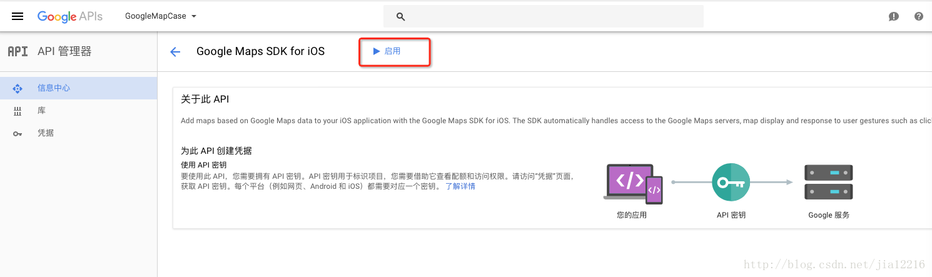Click the API manager icon
This screenshot has height=277, width=932.
(x=18, y=51)
